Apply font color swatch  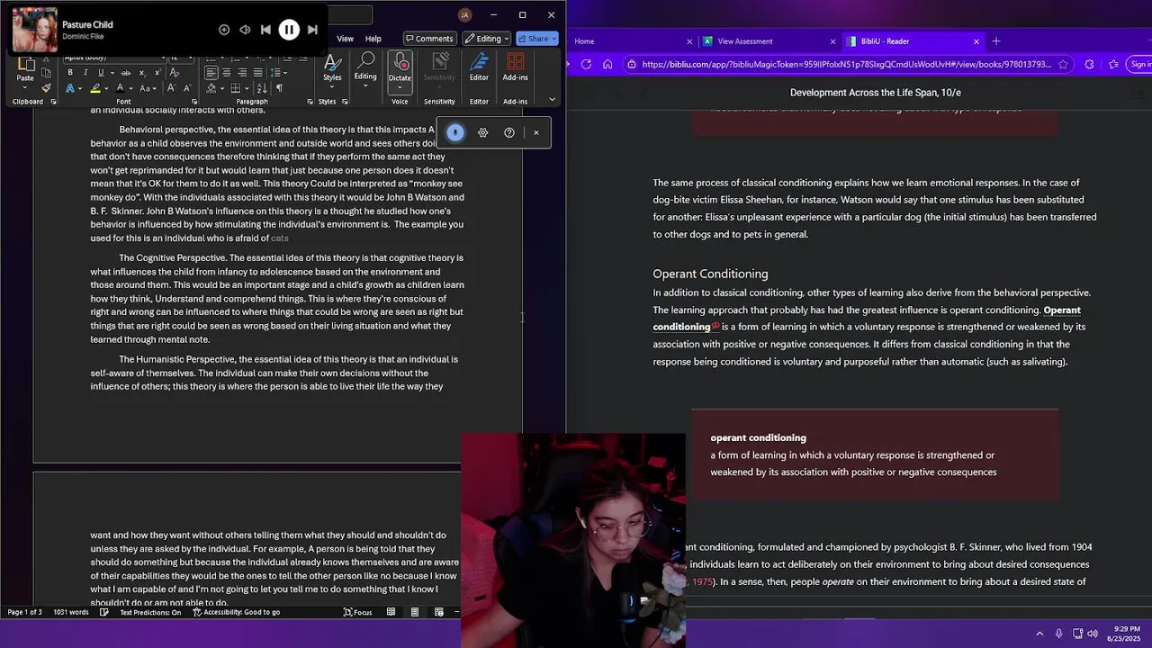(x=120, y=88)
